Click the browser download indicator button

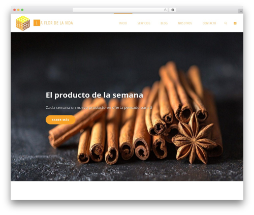[x=173, y=10]
